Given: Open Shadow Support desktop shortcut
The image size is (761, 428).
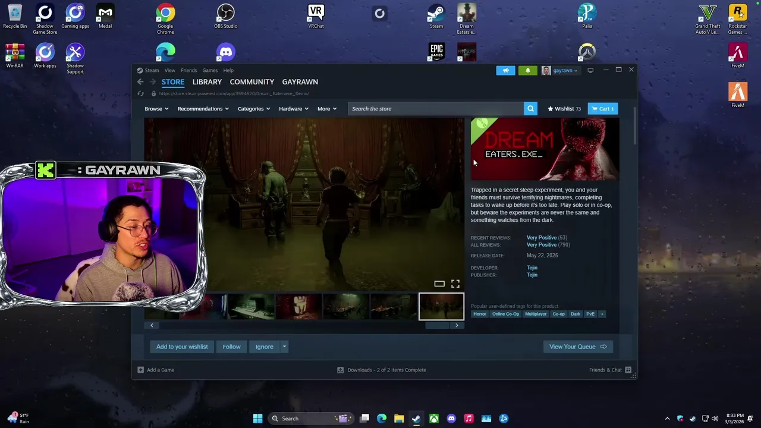Looking at the screenshot, I should pos(75,58).
